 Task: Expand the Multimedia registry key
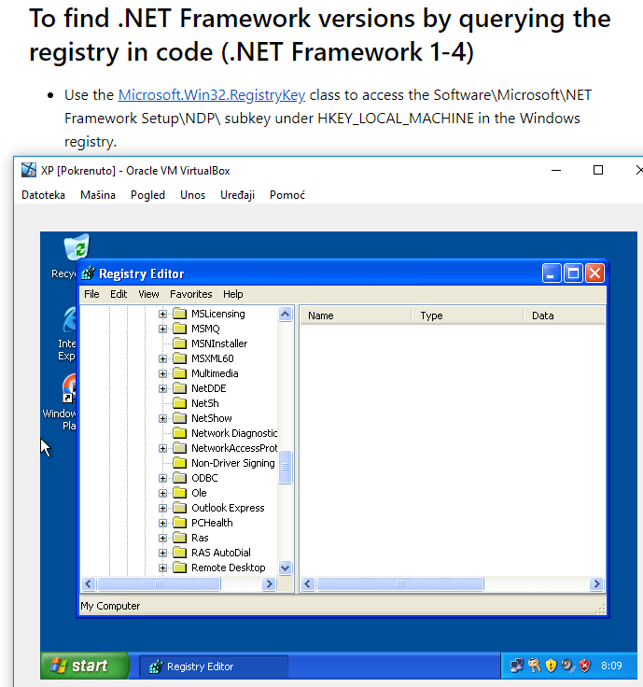[x=162, y=373]
